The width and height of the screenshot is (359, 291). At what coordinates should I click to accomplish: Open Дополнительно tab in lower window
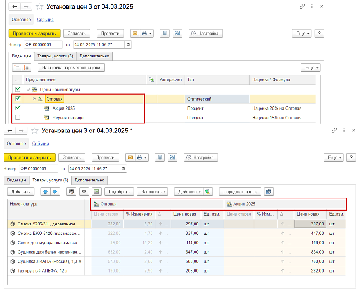(89, 180)
